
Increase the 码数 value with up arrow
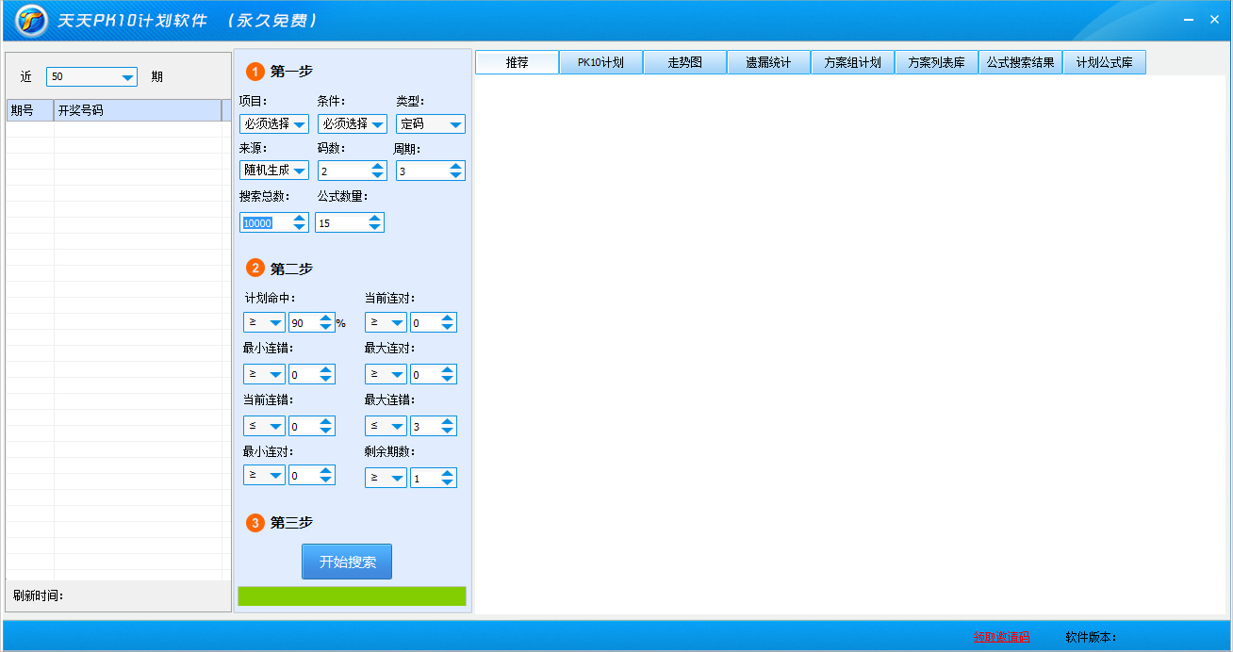[378, 166]
